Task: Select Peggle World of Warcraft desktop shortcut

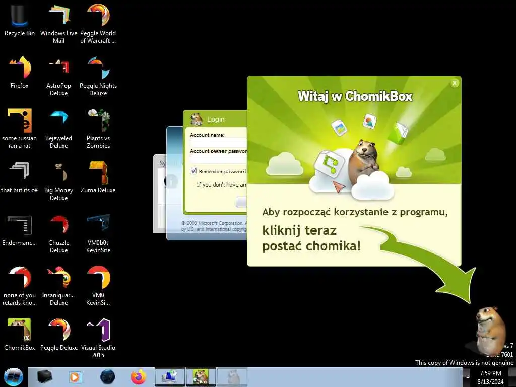Action: click(98, 24)
